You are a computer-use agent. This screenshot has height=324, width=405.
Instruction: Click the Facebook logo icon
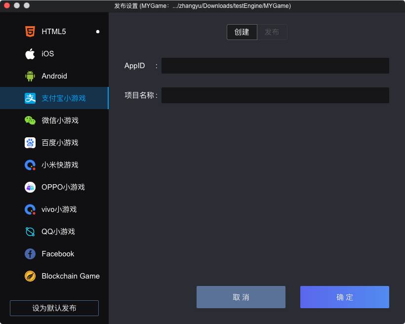pyautogui.click(x=30, y=254)
